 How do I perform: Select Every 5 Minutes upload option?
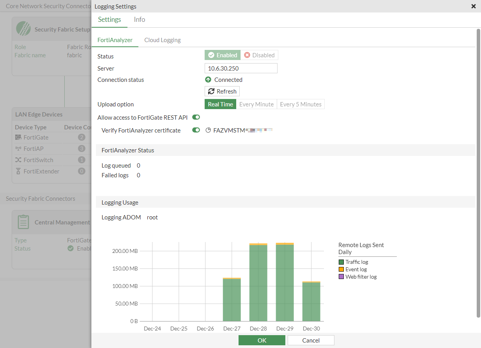pos(301,104)
